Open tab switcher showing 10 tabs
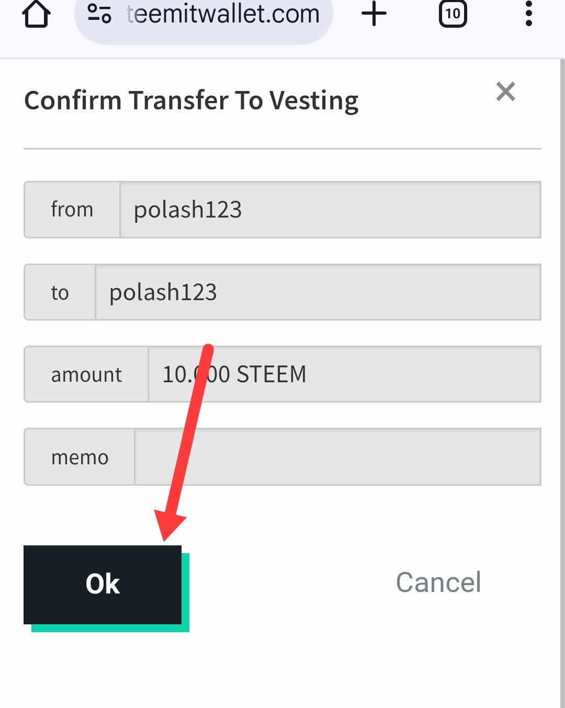Screen dimensions: 565x708 click(x=453, y=14)
